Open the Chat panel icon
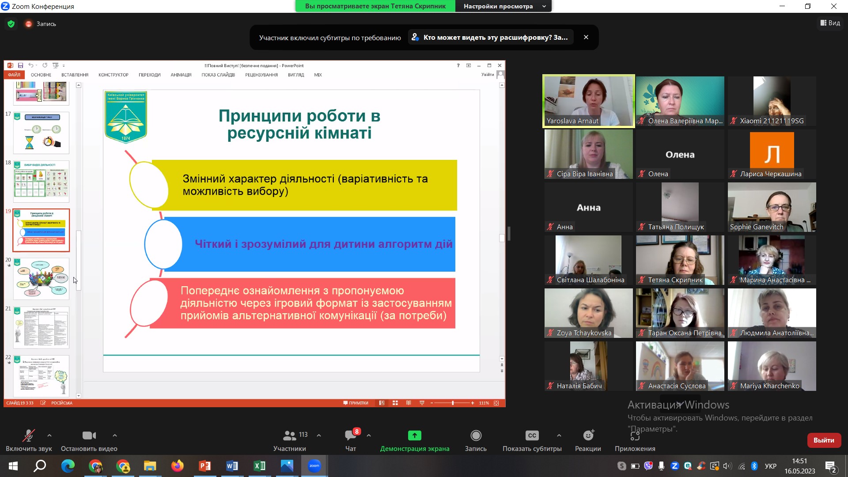 [351, 435]
